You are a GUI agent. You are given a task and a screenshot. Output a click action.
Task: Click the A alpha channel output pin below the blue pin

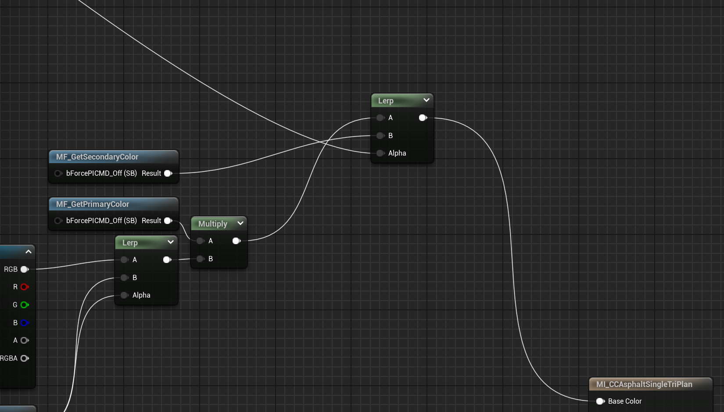[25, 340]
